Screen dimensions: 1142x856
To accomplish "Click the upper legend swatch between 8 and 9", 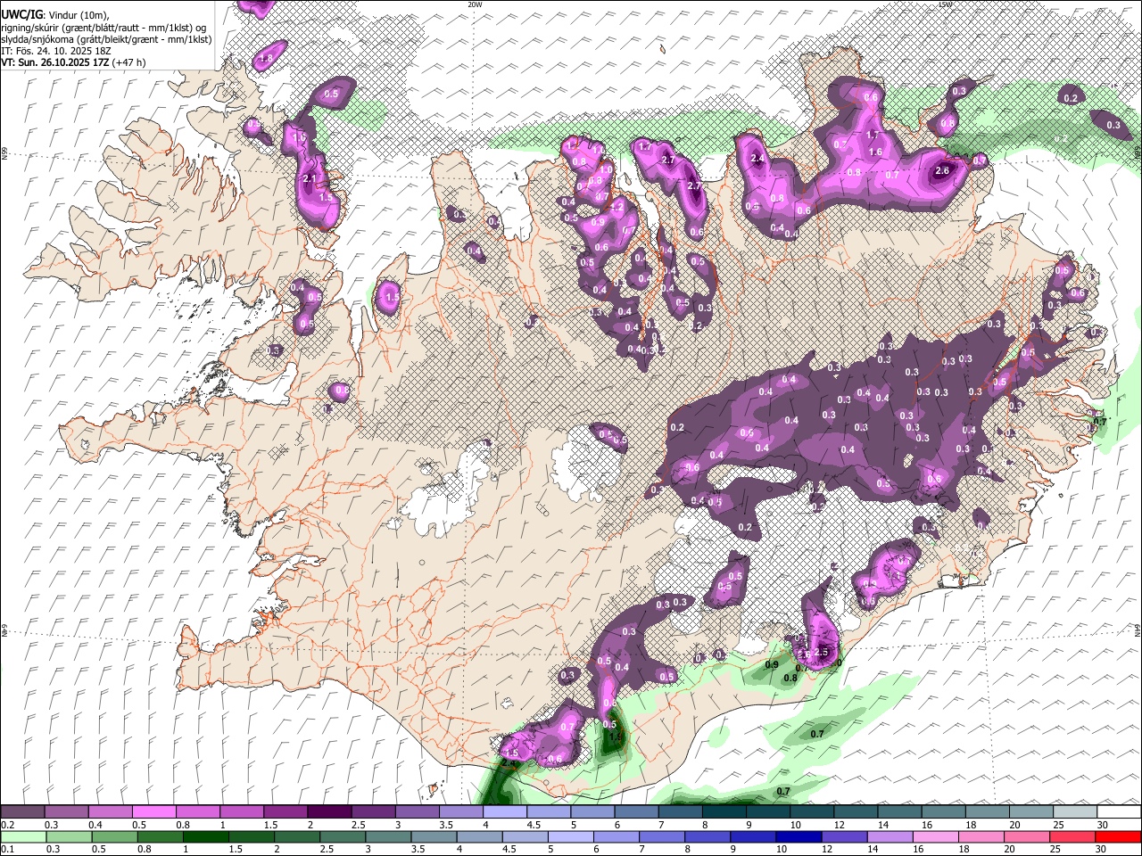I will [x=724, y=812].
